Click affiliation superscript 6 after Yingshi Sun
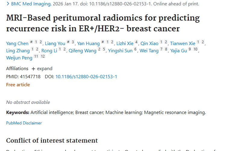226x151 pixels. [x=135, y=49]
